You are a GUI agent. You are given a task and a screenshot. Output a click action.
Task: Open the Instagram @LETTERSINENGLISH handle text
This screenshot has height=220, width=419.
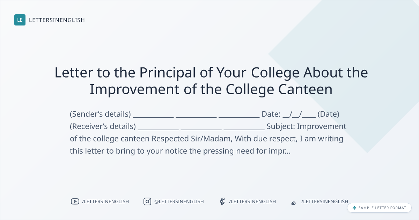(x=179, y=201)
